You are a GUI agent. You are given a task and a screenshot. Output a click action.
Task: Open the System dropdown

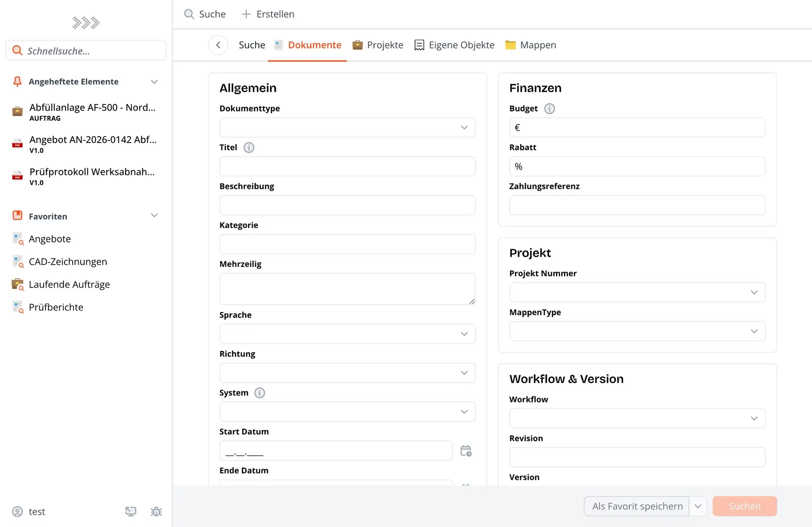[347, 412]
